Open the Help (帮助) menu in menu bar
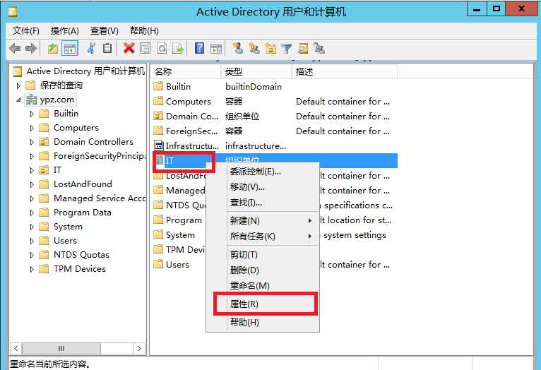 click(144, 31)
